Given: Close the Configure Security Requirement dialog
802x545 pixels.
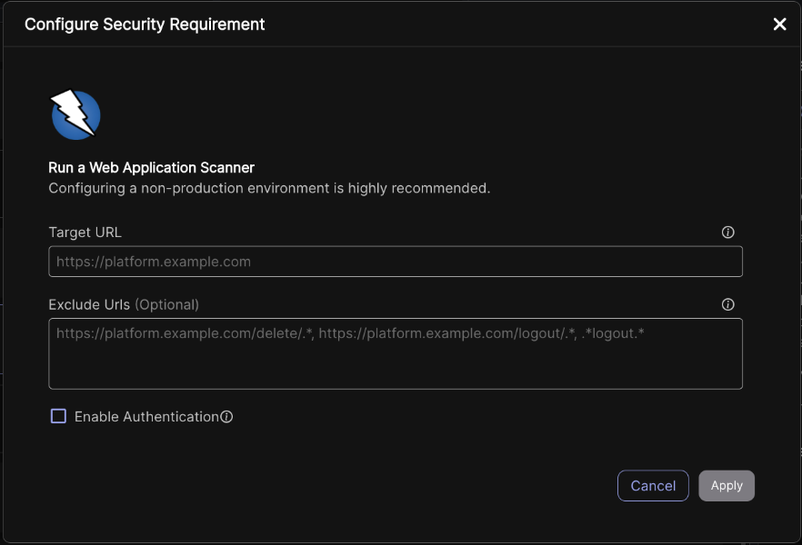Looking at the screenshot, I should click(779, 25).
